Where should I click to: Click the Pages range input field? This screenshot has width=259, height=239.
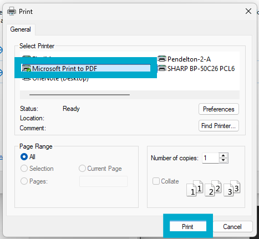click(103, 181)
